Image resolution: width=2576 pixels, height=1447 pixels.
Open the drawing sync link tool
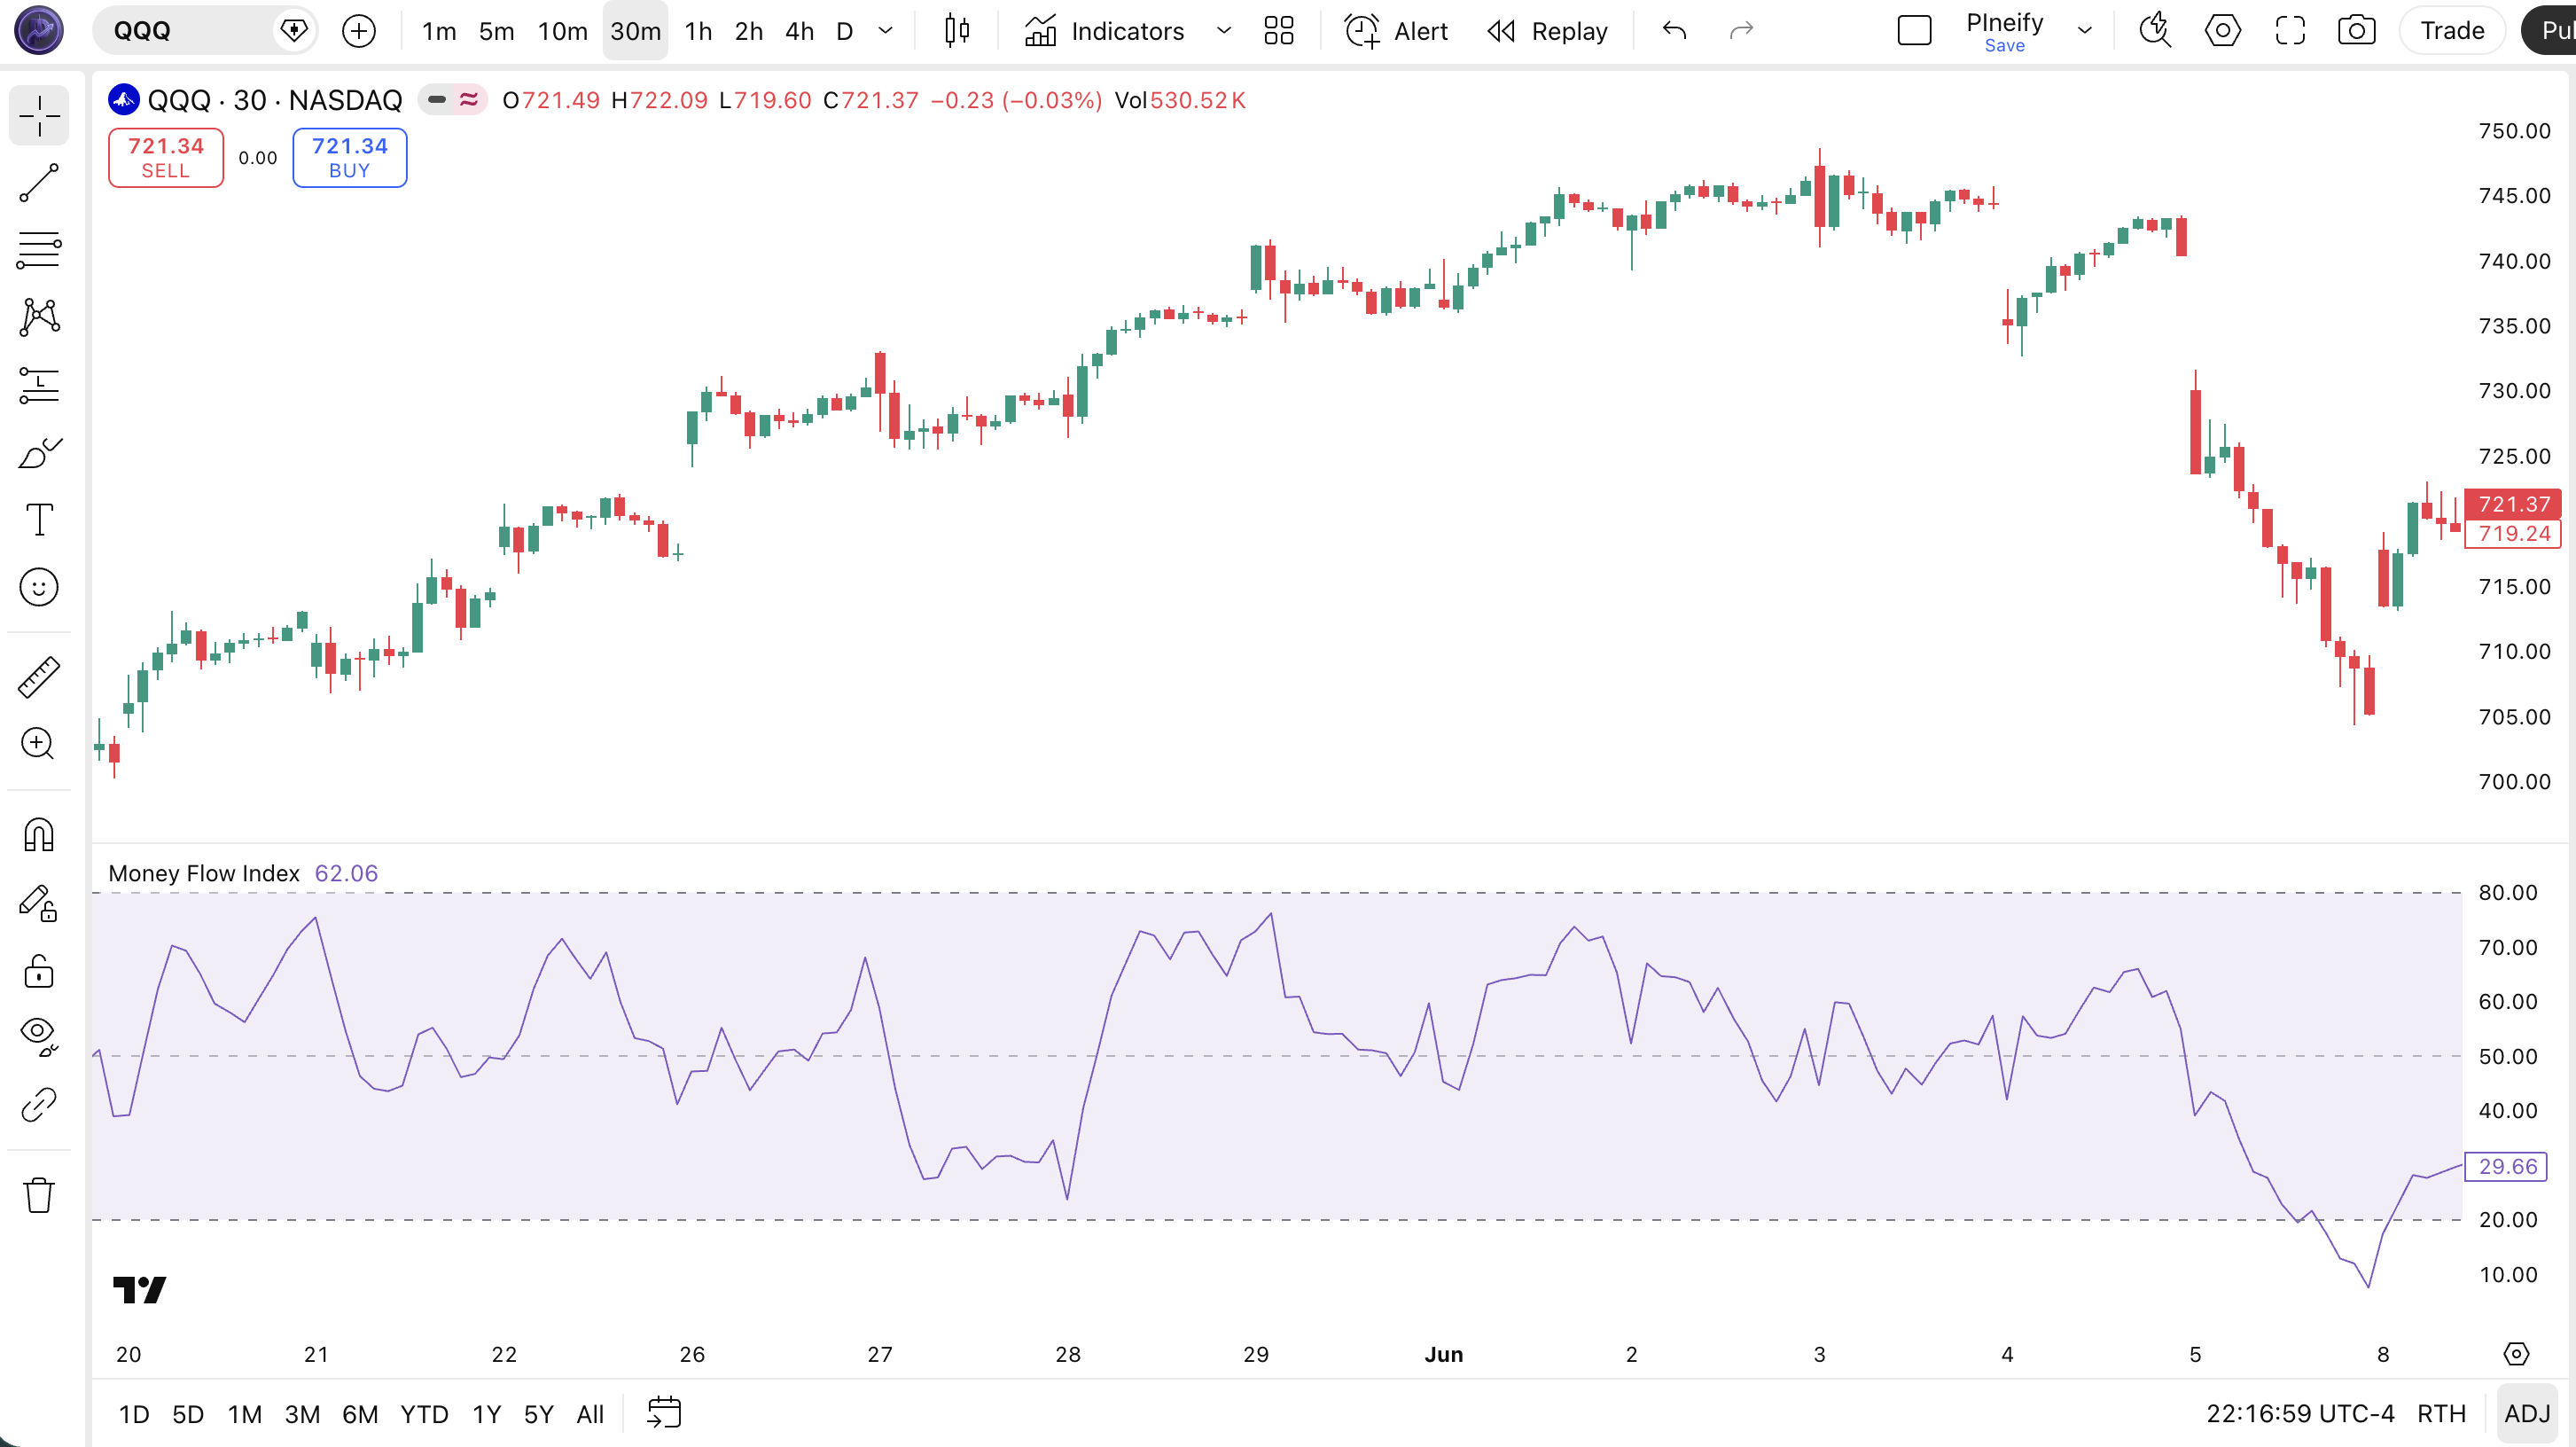(39, 1105)
